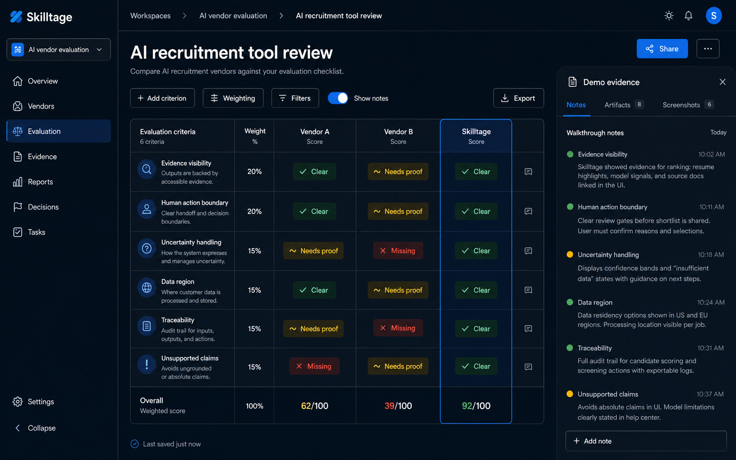Open Reports in the sidebar
Screen dimensions: 736x460
click(x=58, y=182)
